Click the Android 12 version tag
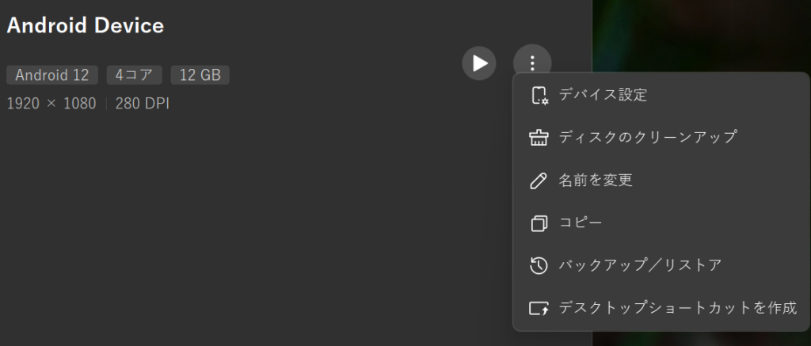 (52, 75)
